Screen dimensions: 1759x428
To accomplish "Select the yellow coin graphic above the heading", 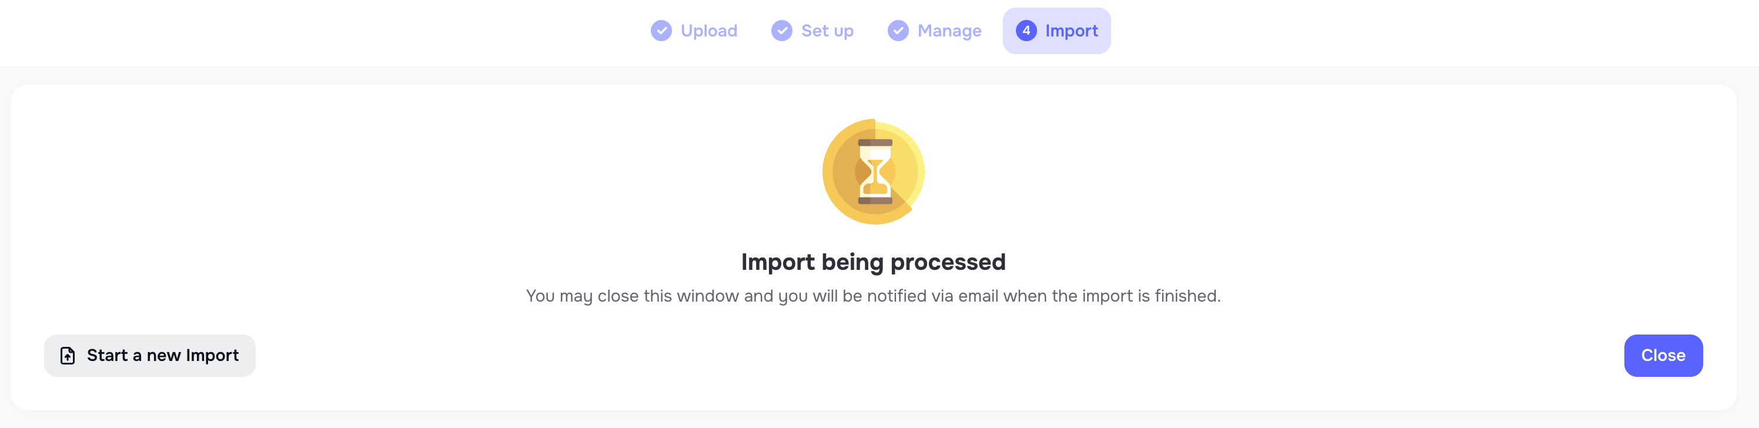I will pyautogui.click(x=872, y=171).
